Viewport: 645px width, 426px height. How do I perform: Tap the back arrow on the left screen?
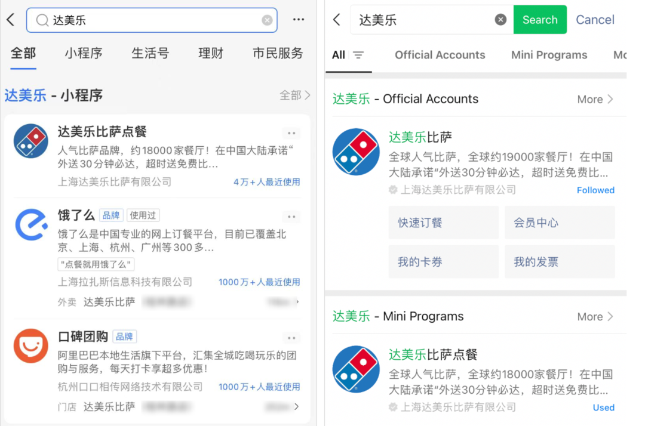pos(10,20)
